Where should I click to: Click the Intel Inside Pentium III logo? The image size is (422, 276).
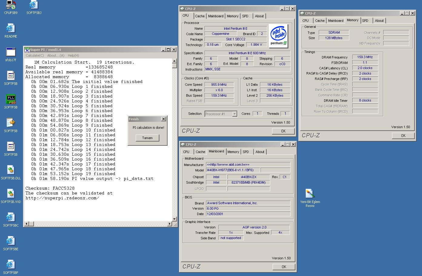coord(278,35)
